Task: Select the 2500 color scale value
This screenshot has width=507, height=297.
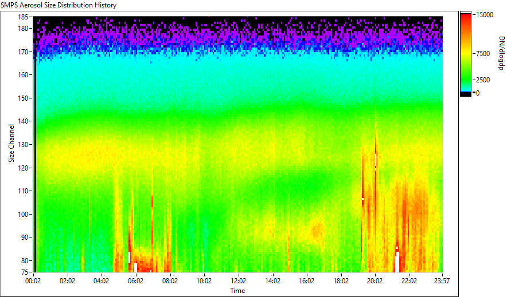Action: coord(483,80)
